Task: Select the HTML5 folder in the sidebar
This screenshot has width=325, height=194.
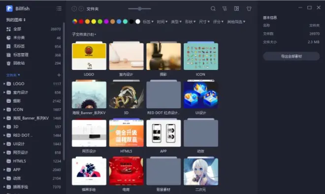Action: (33, 161)
